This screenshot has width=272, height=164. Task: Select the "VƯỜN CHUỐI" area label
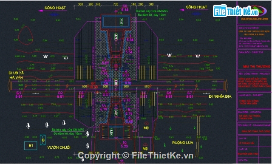pos(59,147)
